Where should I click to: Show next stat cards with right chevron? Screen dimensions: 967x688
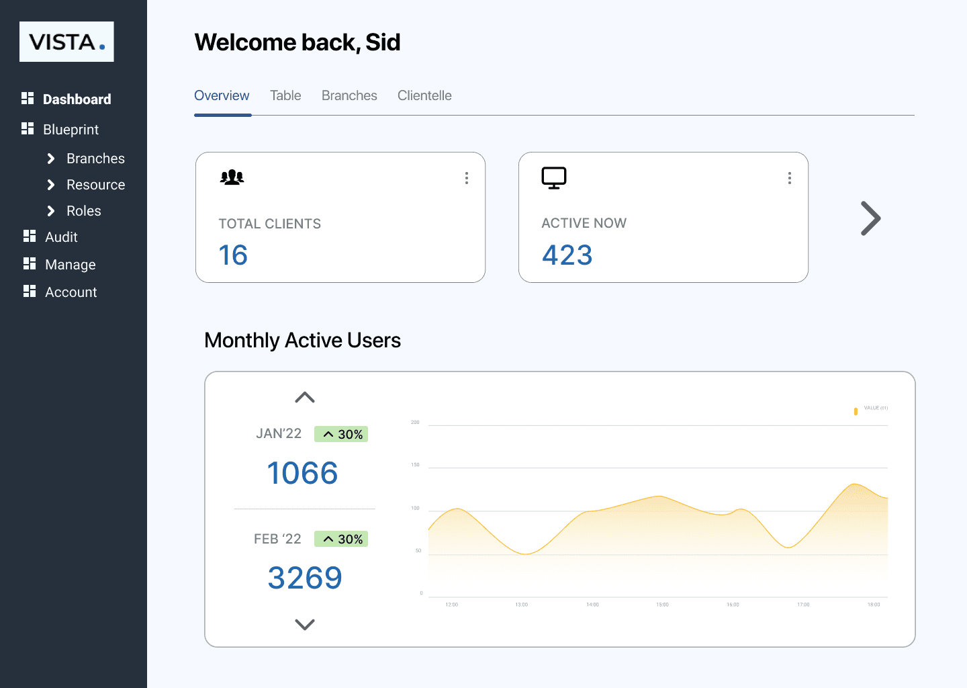(870, 218)
